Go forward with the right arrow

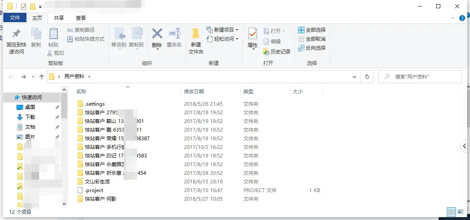(24, 77)
